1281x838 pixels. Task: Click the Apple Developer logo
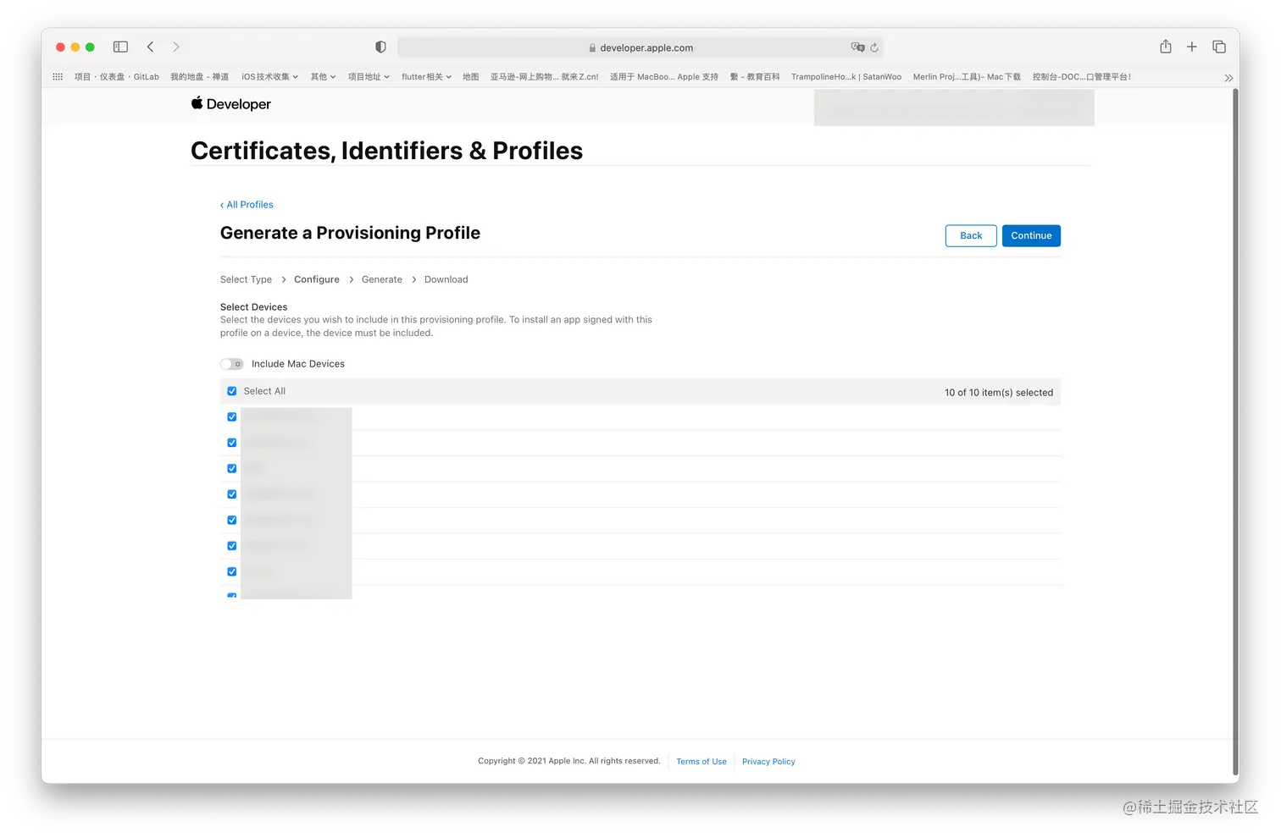pos(230,104)
